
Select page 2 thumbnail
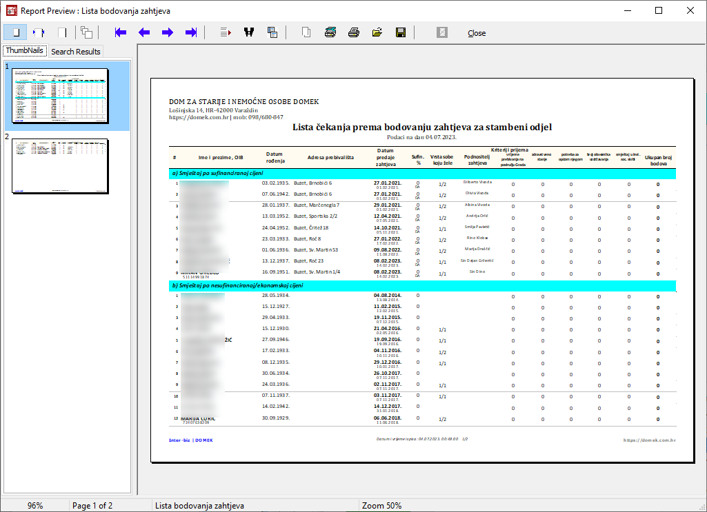click(x=60, y=165)
